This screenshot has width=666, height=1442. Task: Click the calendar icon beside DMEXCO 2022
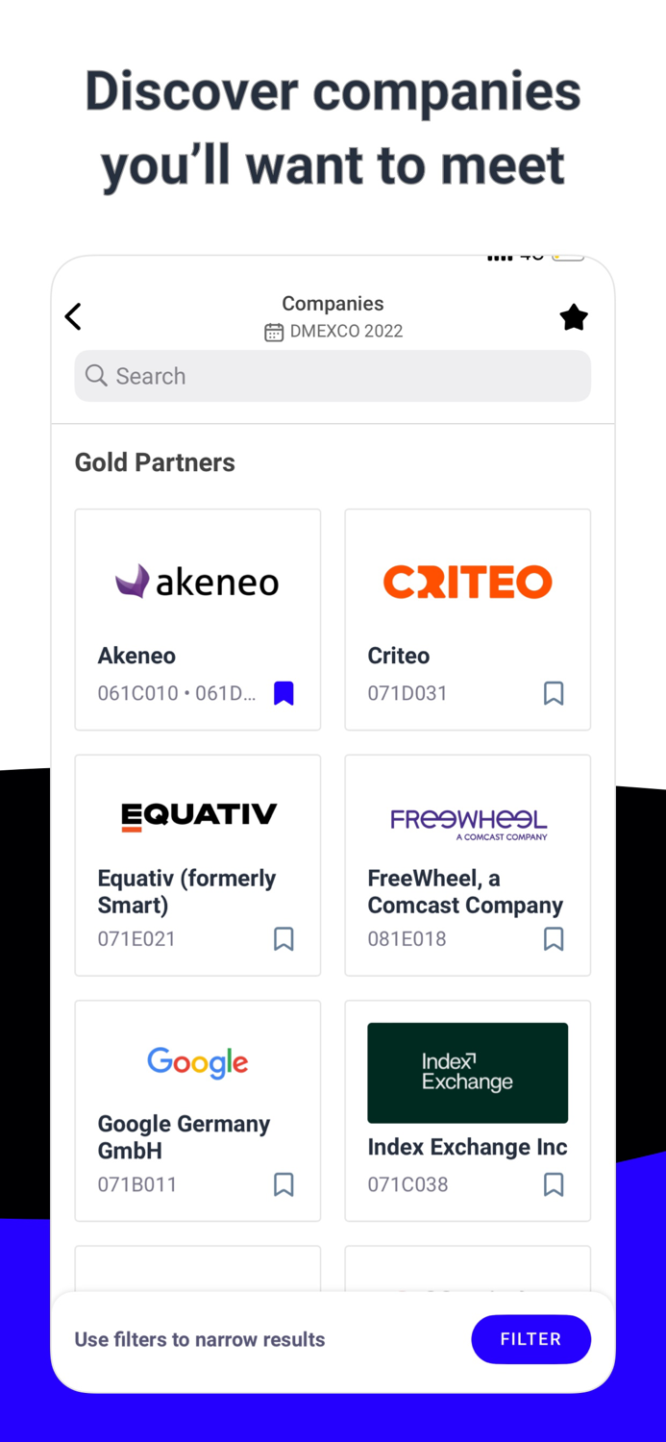pyautogui.click(x=272, y=332)
